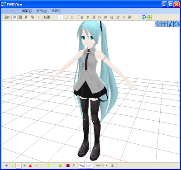Toggle the colored crosshair circle icon

pyautogui.click(x=143, y=17)
